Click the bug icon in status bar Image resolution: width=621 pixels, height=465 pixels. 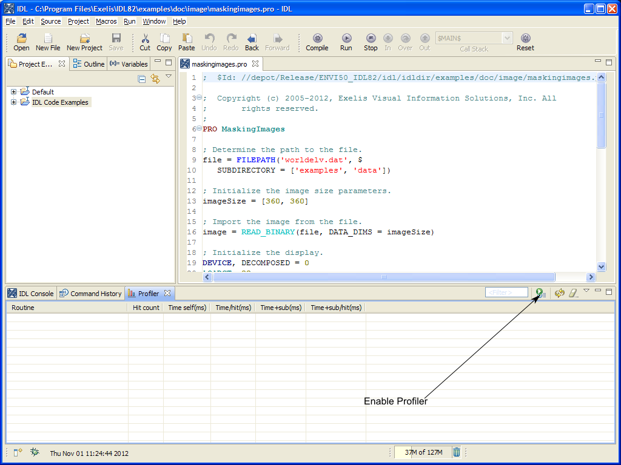tap(35, 452)
